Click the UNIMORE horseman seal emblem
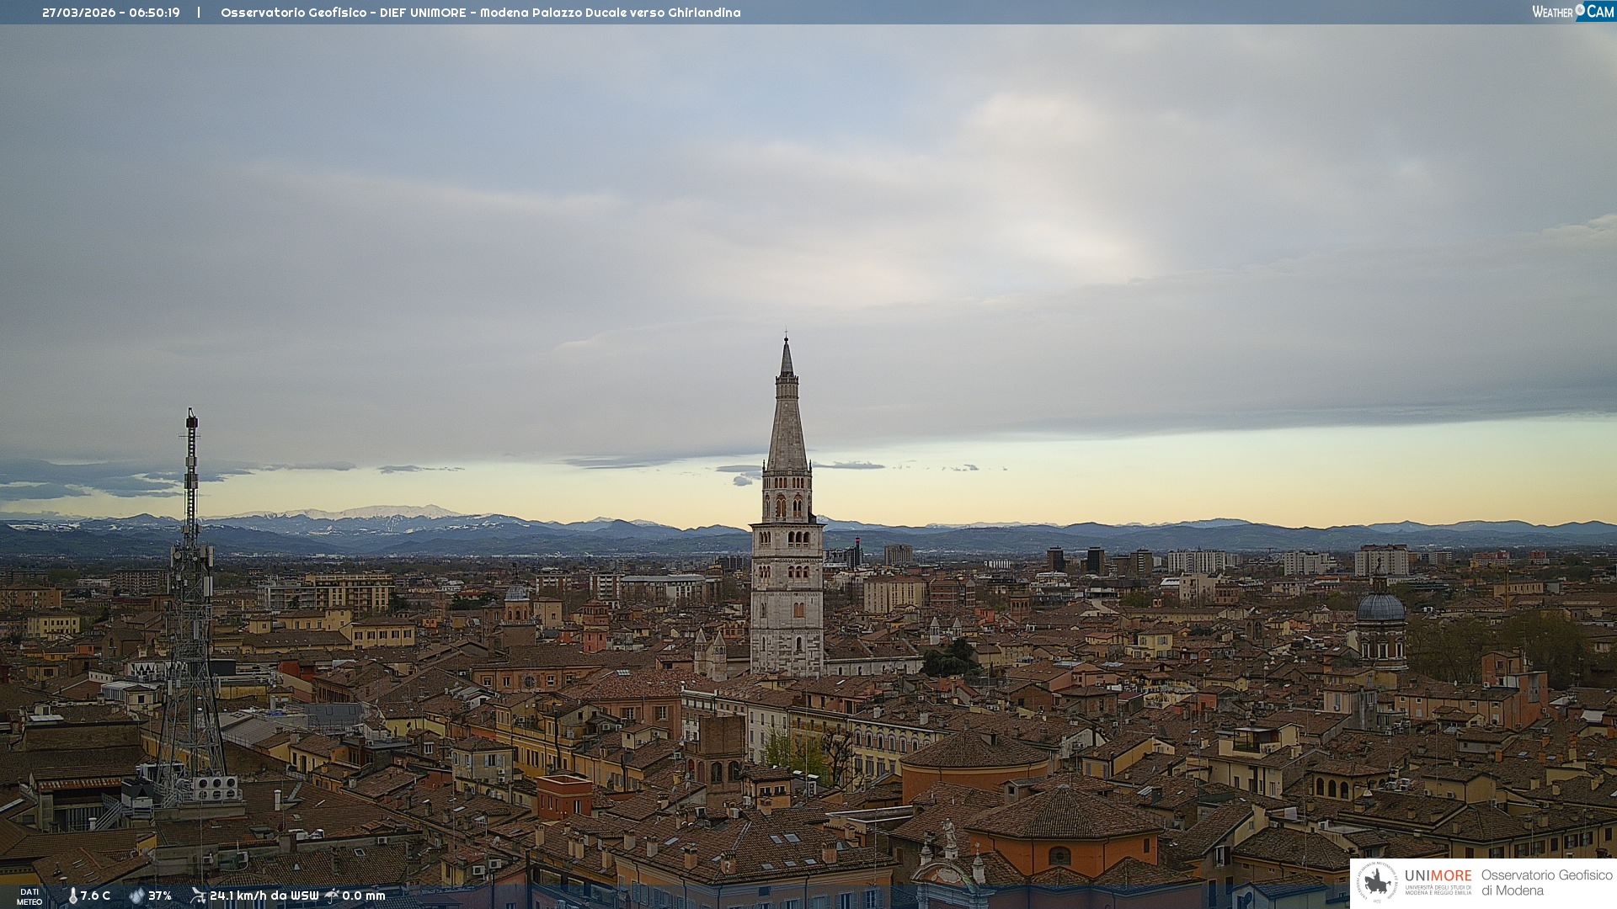 [1377, 882]
